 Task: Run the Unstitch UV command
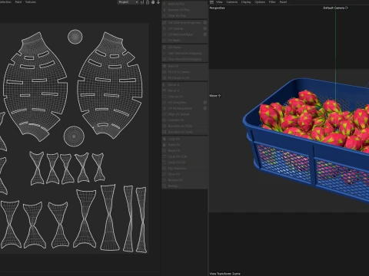184,120
